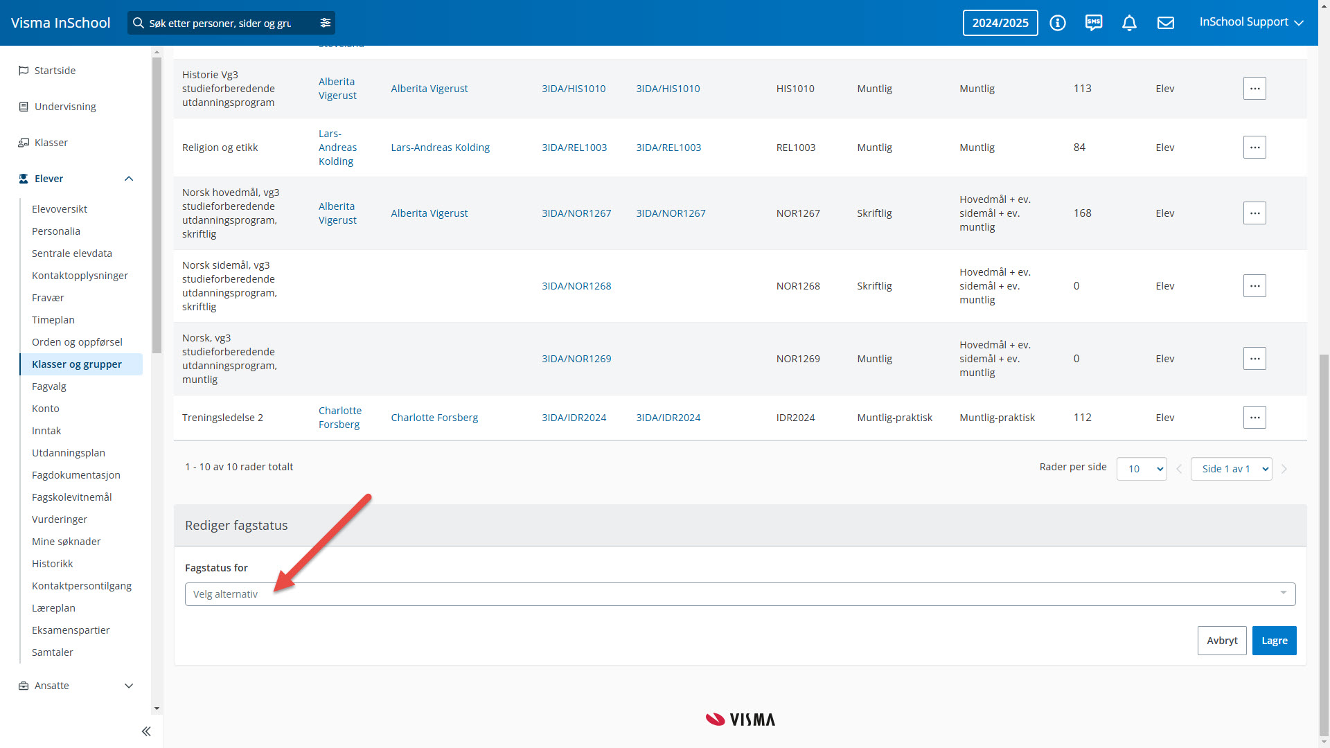The width and height of the screenshot is (1330, 748).
Task: Open the Fagstatus for dropdown
Action: (739, 594)
